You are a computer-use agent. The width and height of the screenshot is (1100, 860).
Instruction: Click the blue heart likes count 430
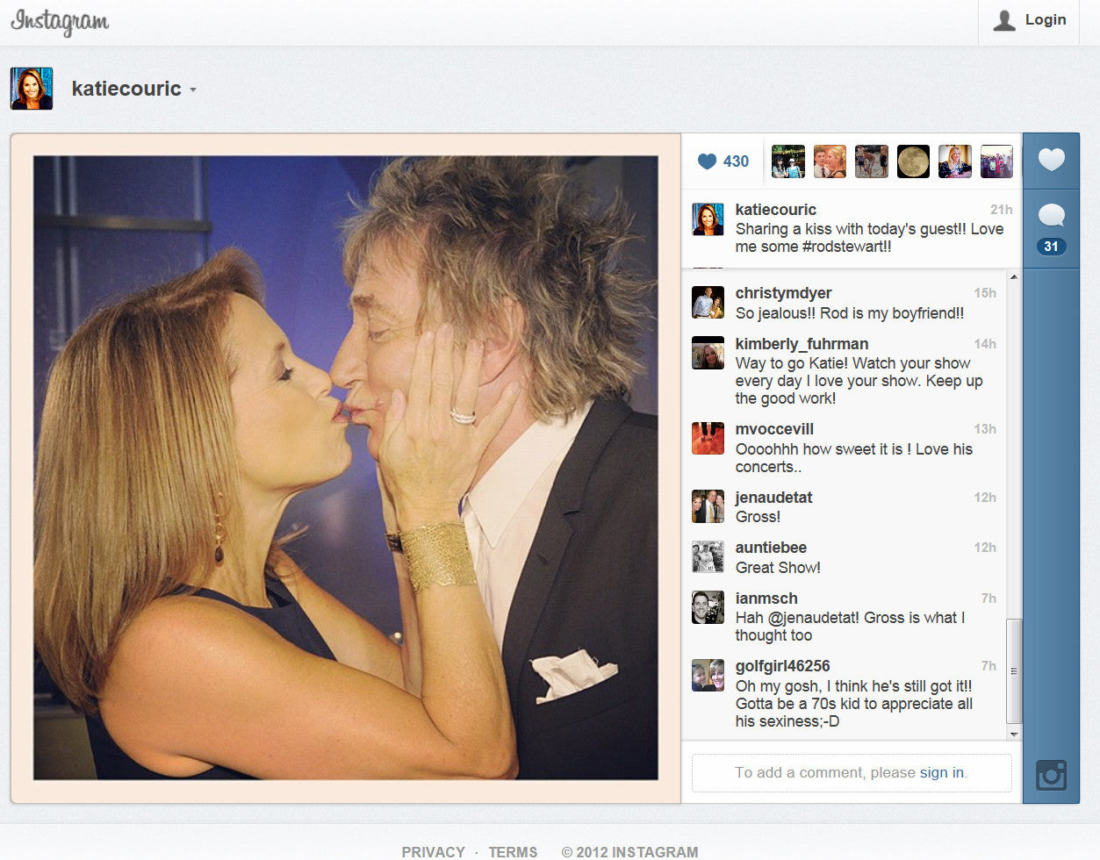tap(723, 161)
